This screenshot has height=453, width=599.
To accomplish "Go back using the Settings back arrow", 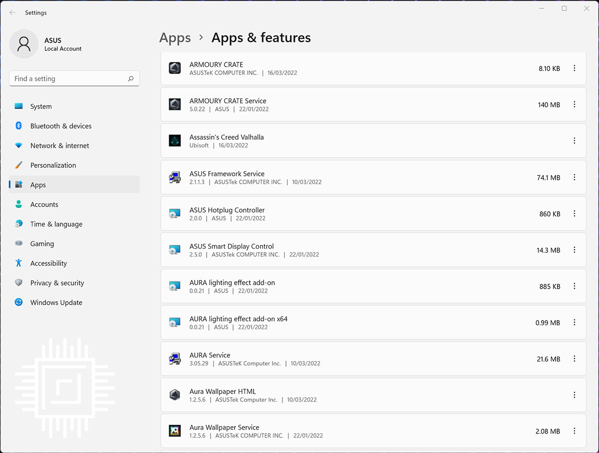I will coord(12,12).
